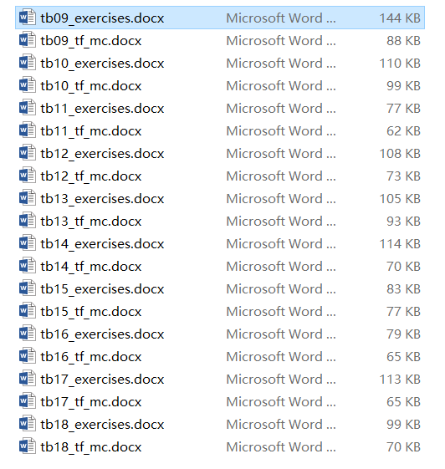
Task: Select the file tb09_tf_mc.docx
Action: (x=91, y=41)
